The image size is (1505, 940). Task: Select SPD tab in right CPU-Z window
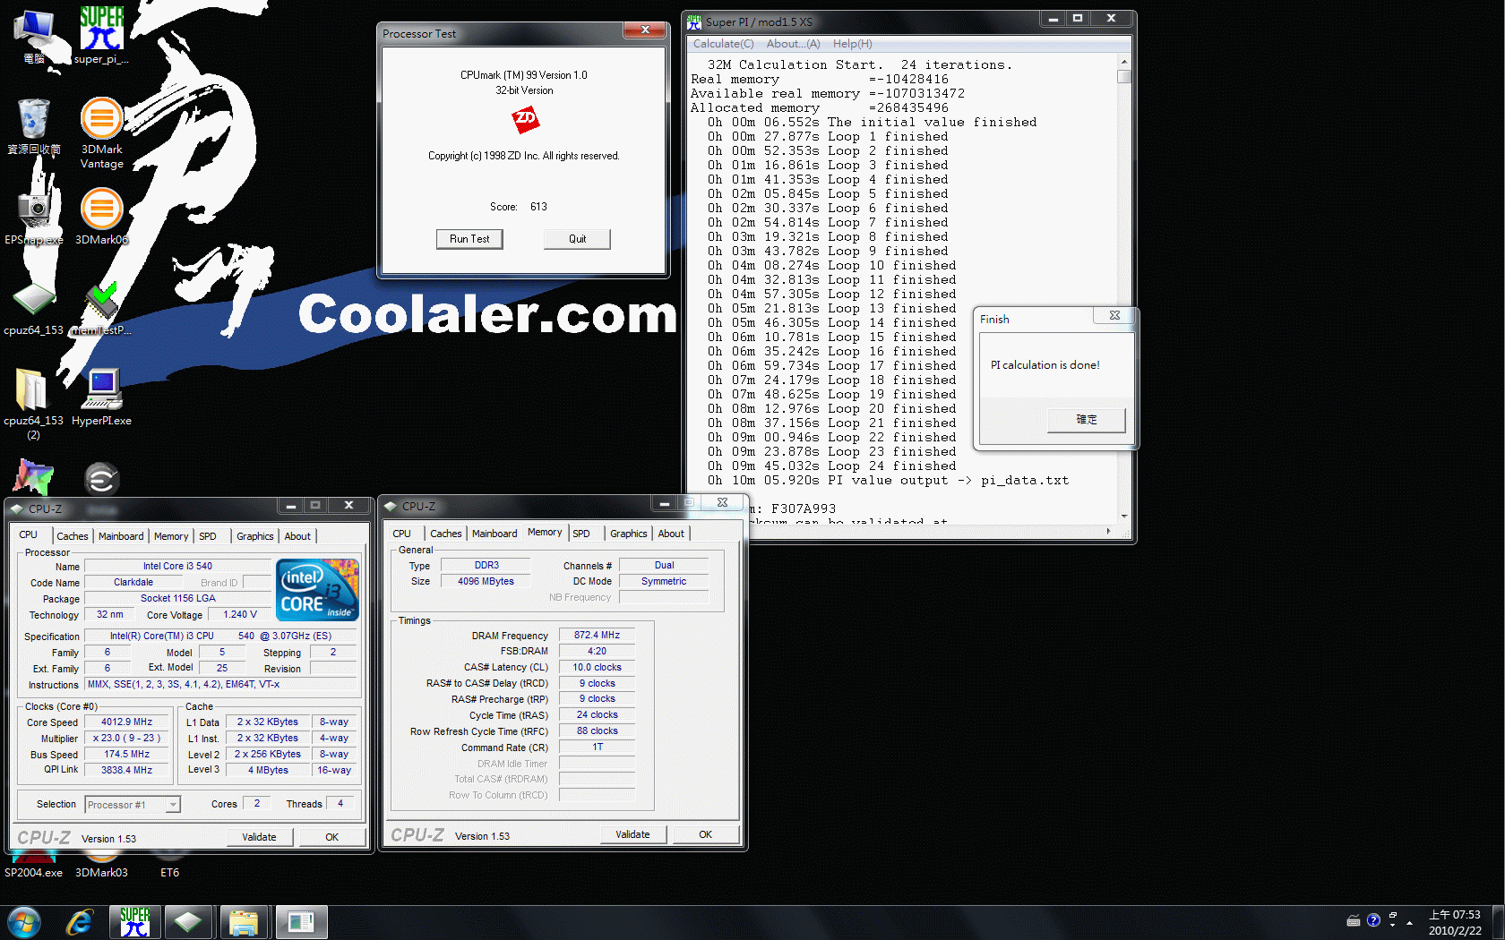581,534
